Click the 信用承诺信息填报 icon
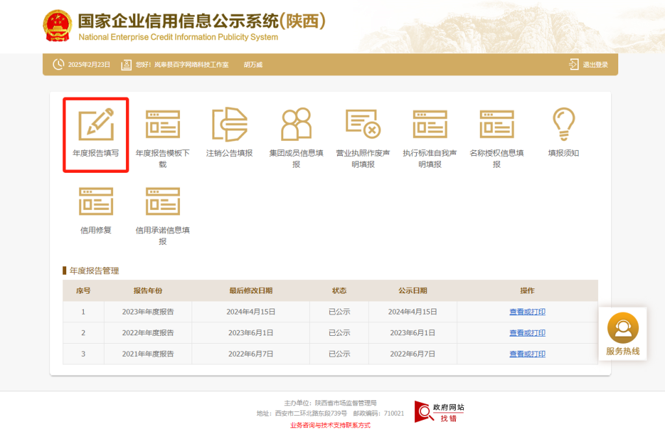This screenshot has height=432, width=665. pos(162,202)
